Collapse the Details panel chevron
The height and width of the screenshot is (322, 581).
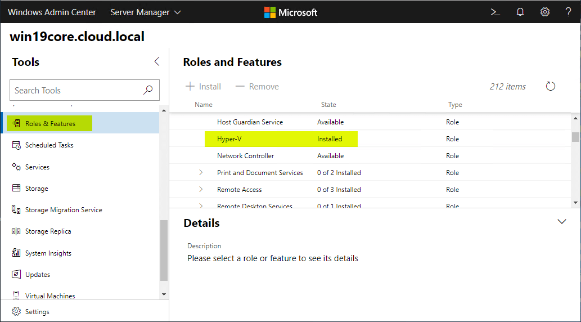point(562,221)
